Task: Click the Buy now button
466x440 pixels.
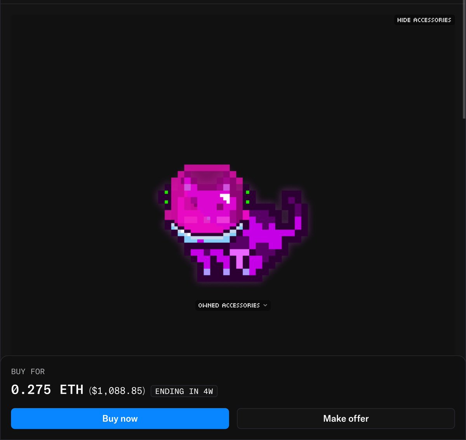Action: pos(120,419)
